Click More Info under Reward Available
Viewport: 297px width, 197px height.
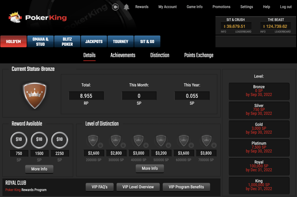39,169
